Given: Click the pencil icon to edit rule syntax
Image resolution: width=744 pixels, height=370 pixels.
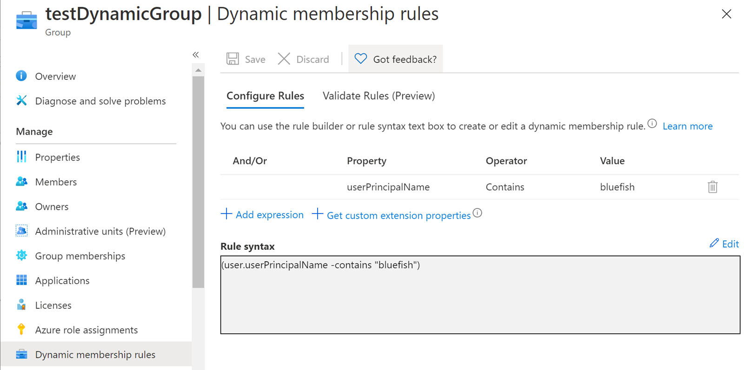Looking at the screenshot, I should (714, 243).
